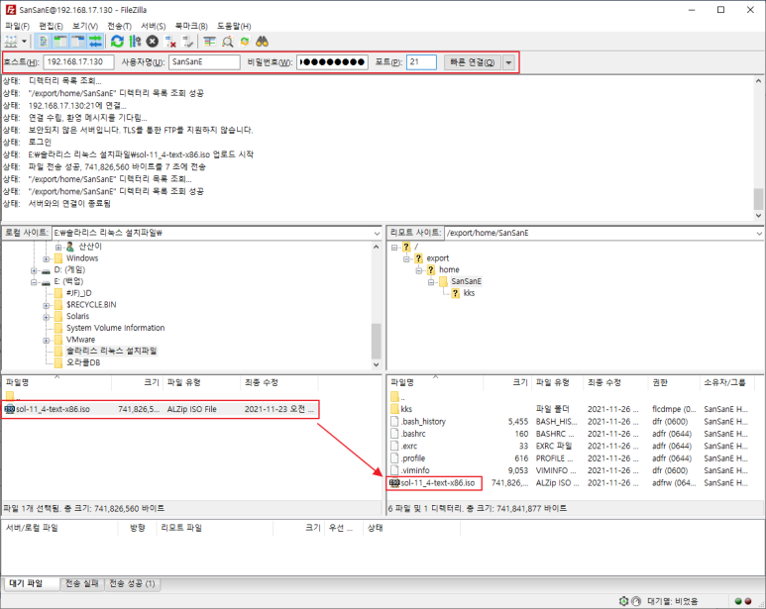Open the 북마크(B) menu
This screenshot has width=766, height=609.
click(x=191, y=26)
